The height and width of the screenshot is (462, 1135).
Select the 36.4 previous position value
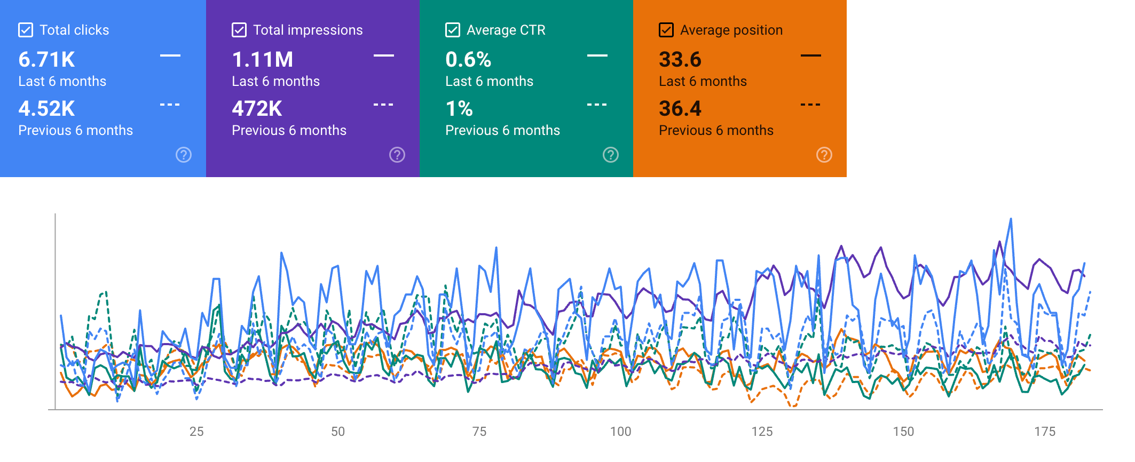[x=680, y=108]
